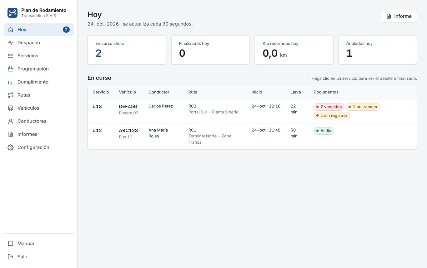The height and width of the screenshot is (268, 427).
Task: Click the Servicios list icon
Action: click(x=11, y=56)
